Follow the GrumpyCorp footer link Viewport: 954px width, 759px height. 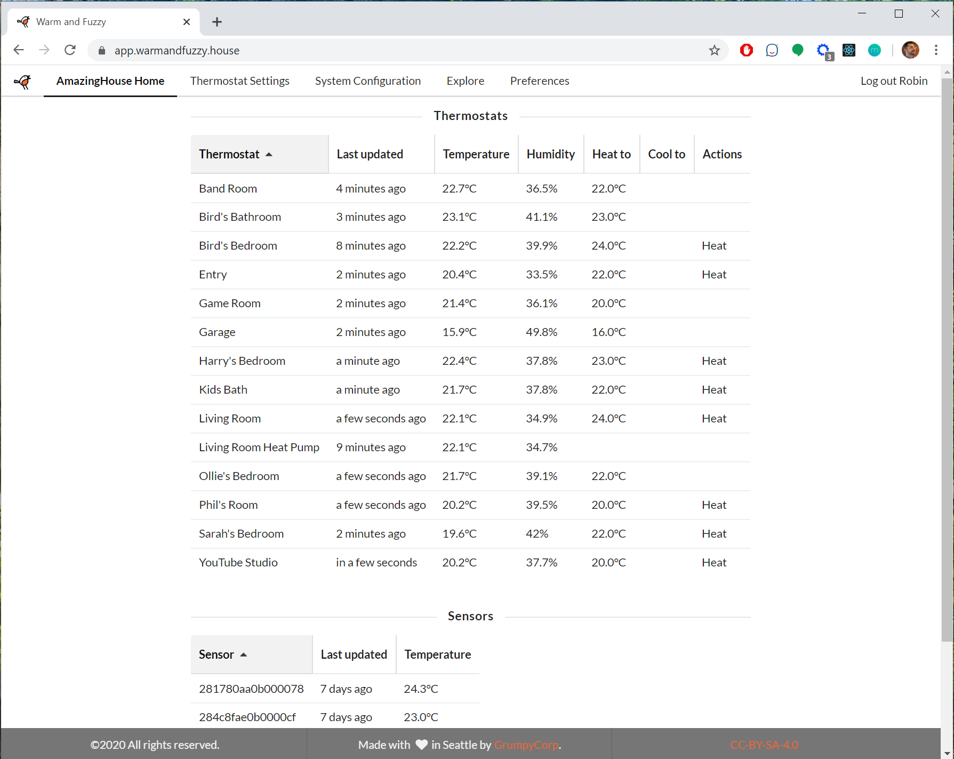click(x=526, y=745)
